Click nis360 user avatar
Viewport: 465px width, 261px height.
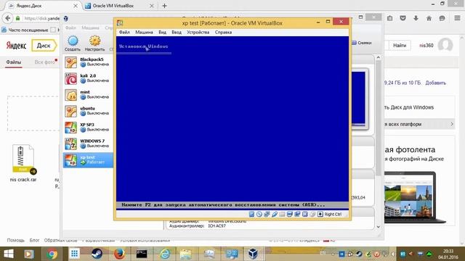(x=445, y=45)
